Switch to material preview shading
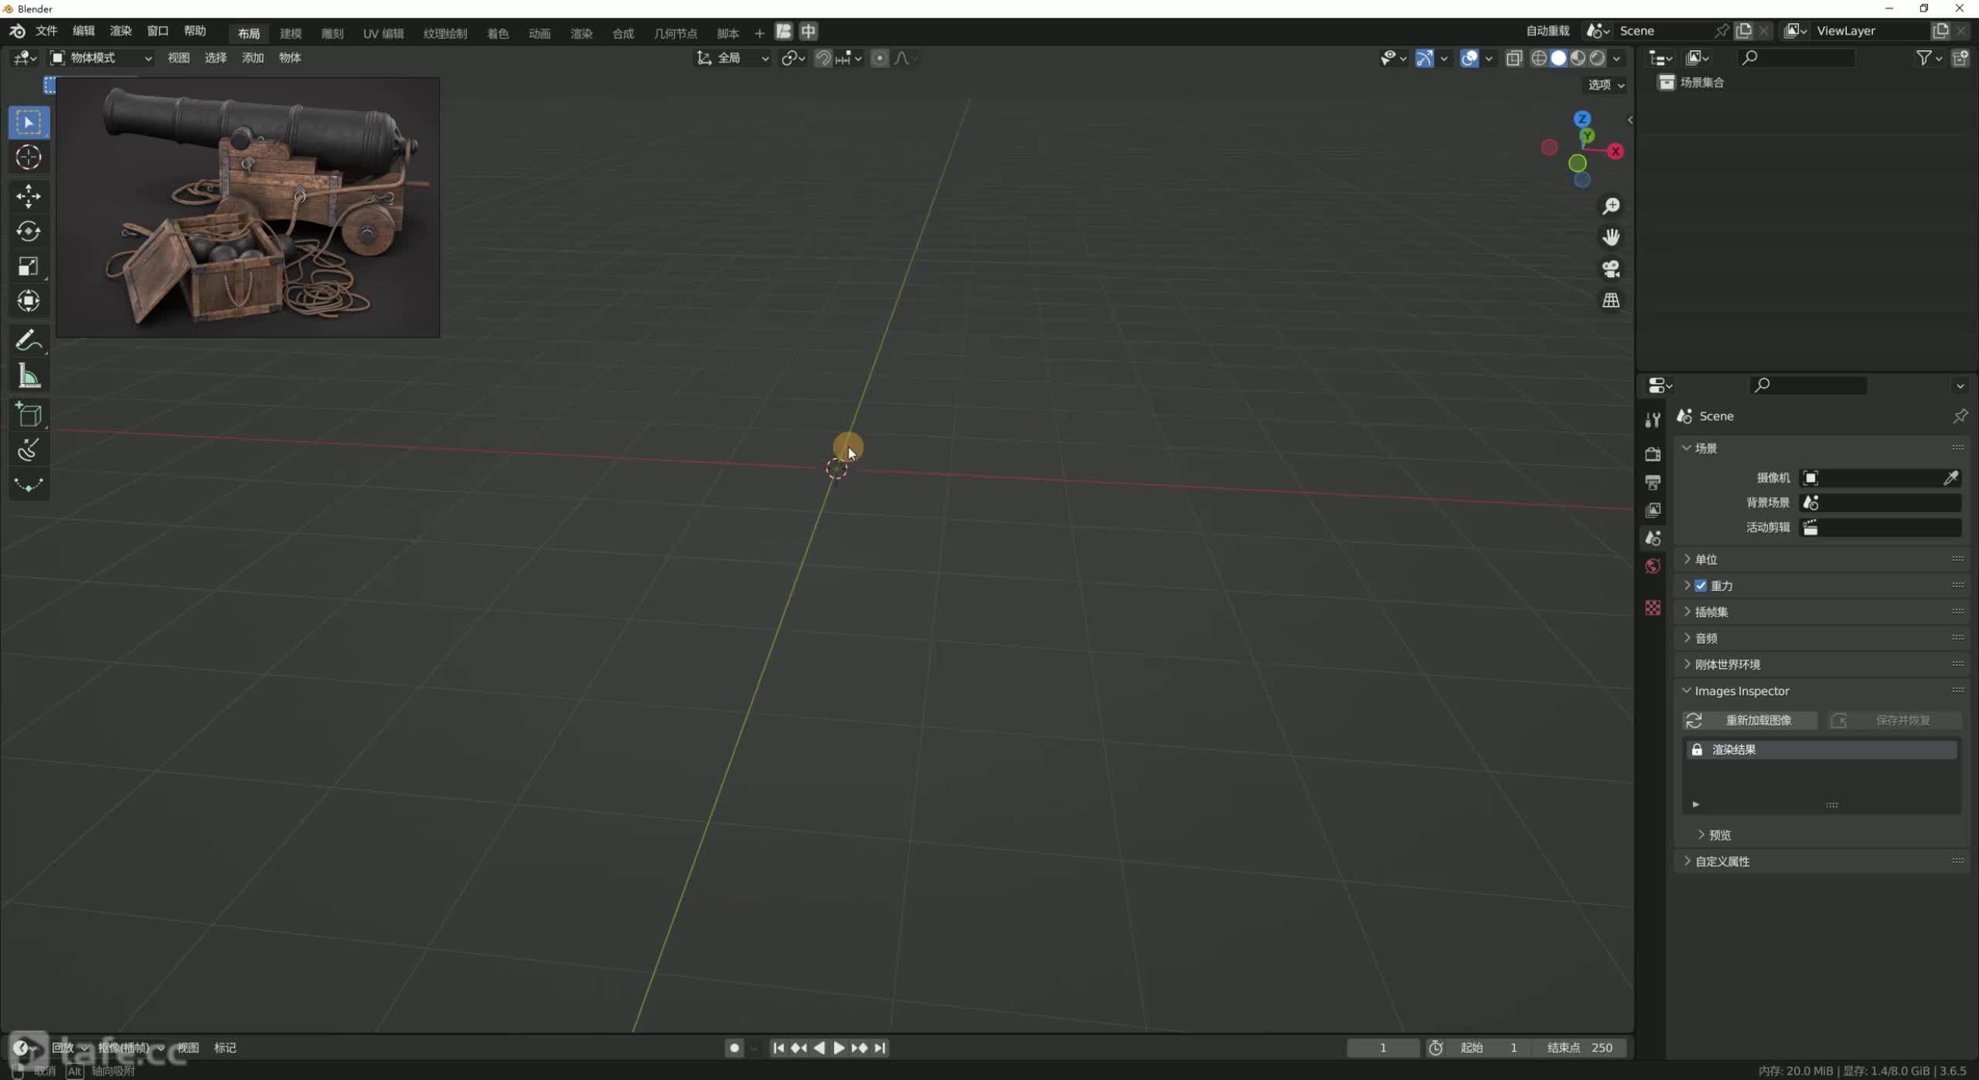The image size is (1979, 1080). point(1578,58)
